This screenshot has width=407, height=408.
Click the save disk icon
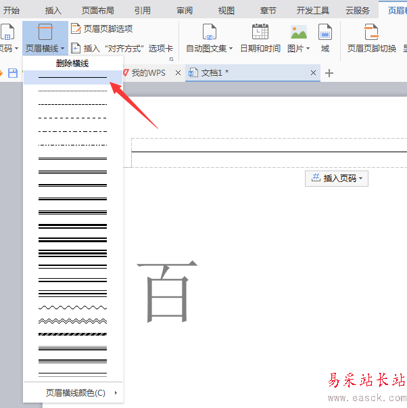(x=13, y=73)
